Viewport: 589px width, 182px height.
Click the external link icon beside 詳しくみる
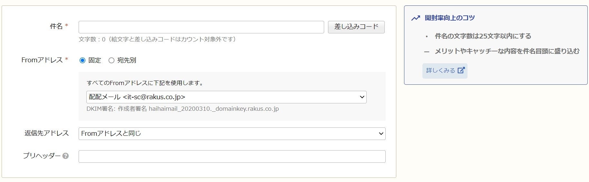click(x=461, y=70)
